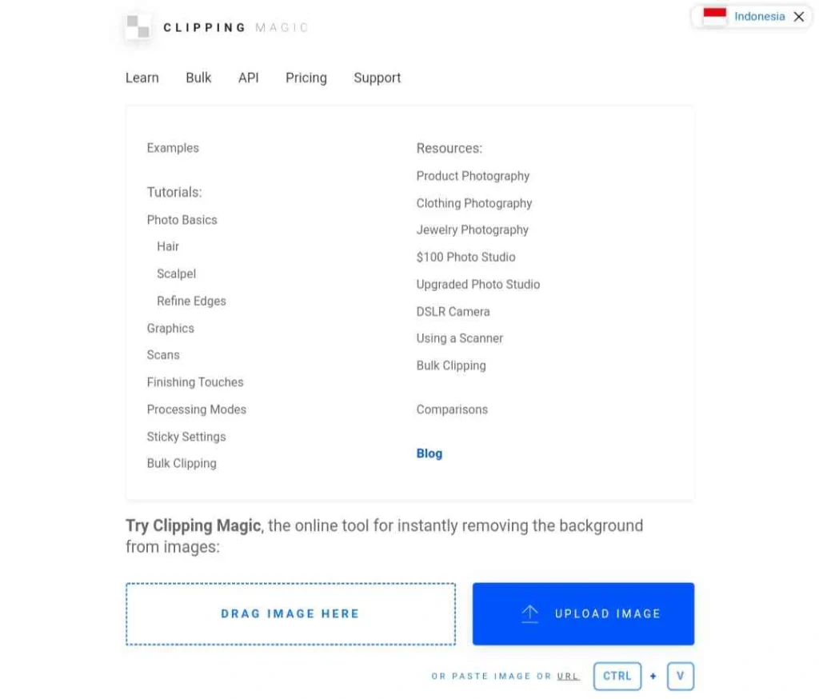Click the upload arrow icon
Viewport: 819px width, 699px height.
pyautogui.click(x=529, y=614)
